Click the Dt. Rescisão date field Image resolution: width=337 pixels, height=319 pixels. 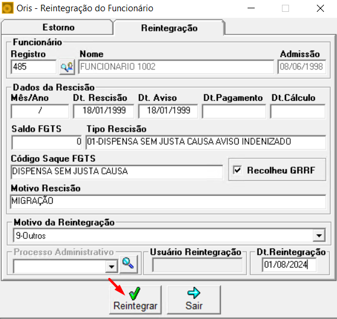point(104,111)
